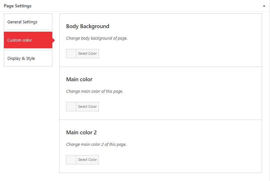Click the Main color heading
The width and height of the screenshot is (270, 181).
pyautogui.click(x=79, y=79)
